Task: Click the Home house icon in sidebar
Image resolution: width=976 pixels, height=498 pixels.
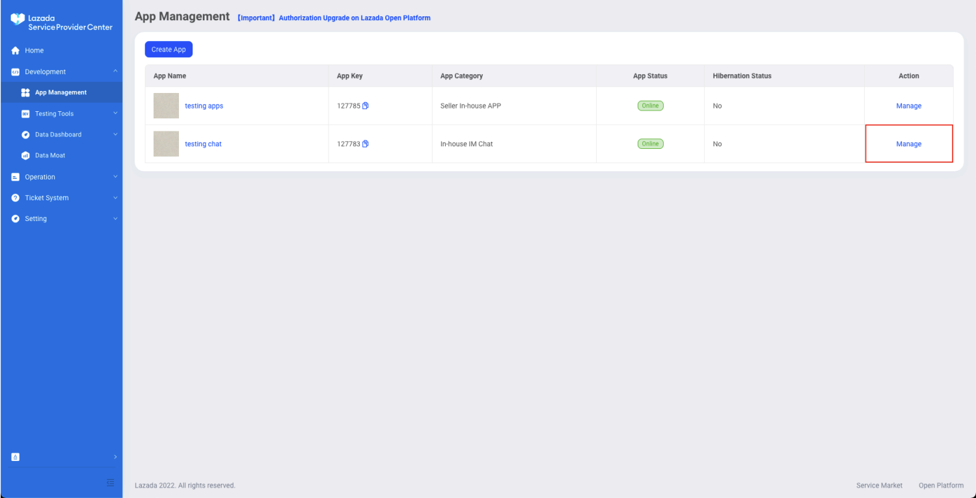Action: tap(16, 51)
